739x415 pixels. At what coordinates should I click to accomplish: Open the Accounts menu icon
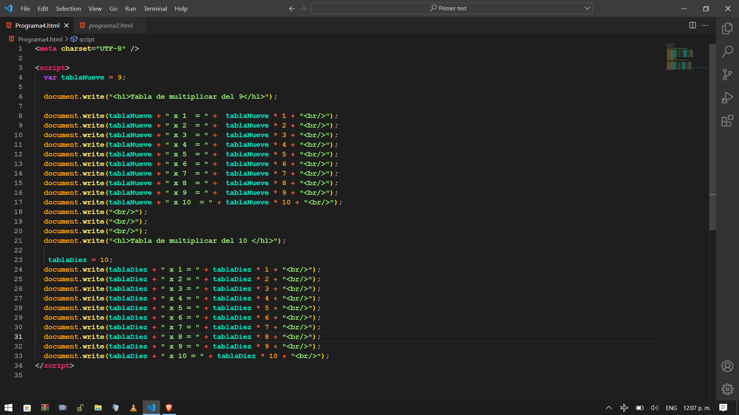tap(727, 366)
